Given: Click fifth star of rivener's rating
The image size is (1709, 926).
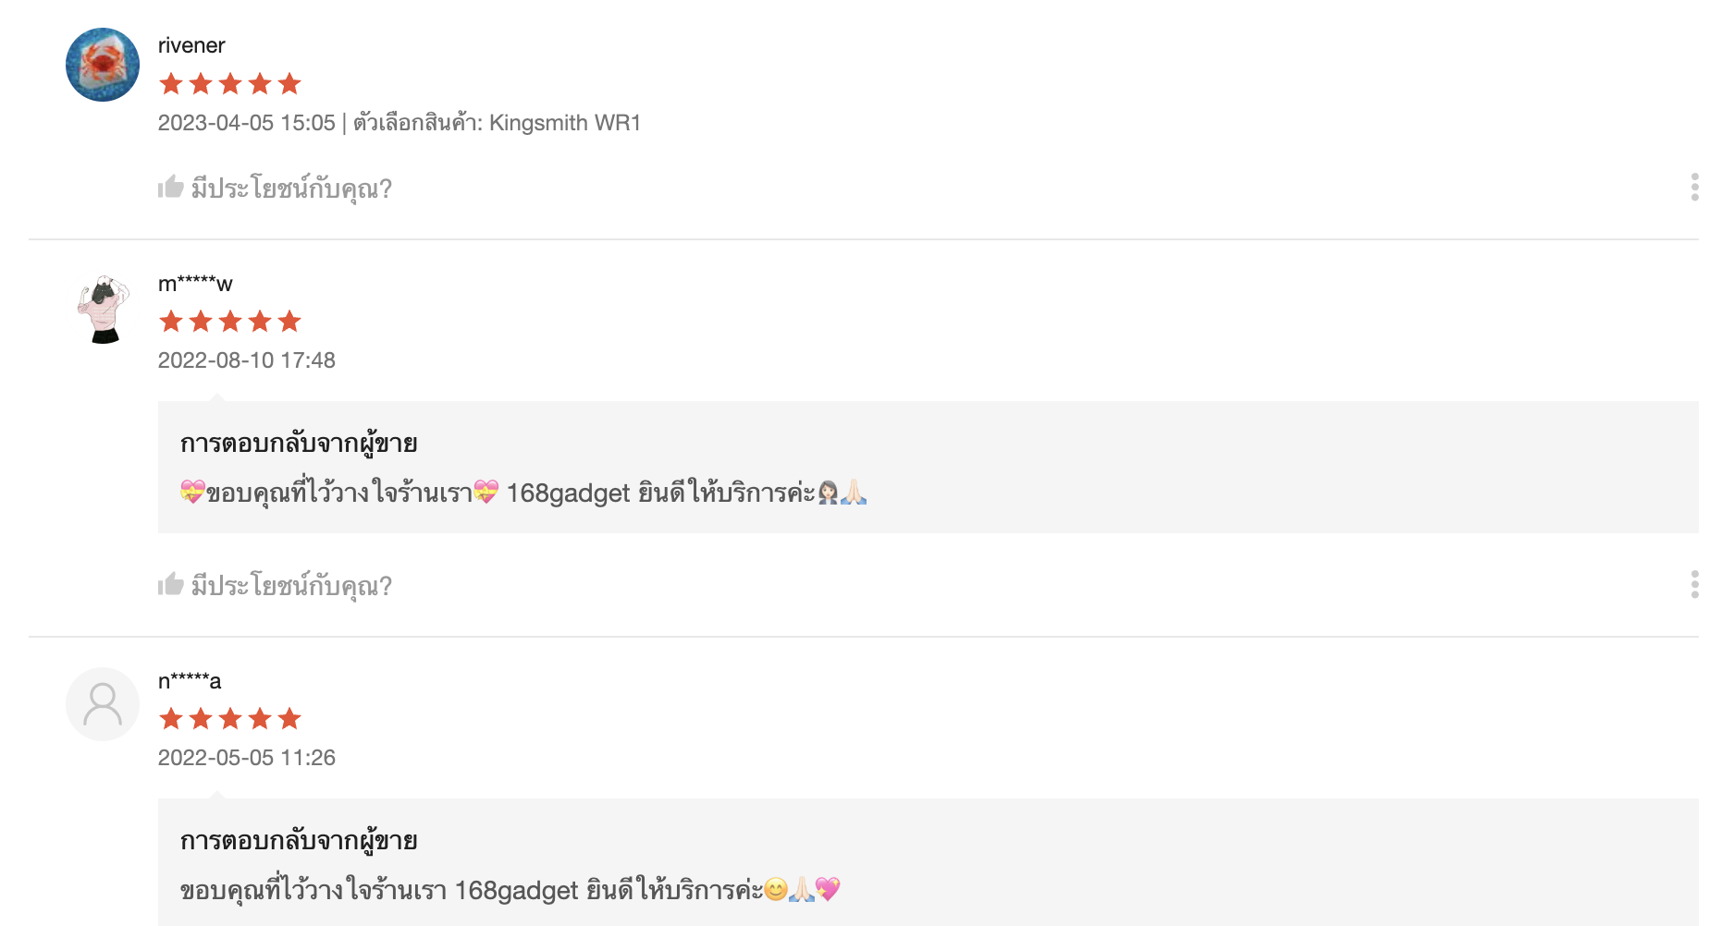Looking at the screenshot, I should point(289,84).
